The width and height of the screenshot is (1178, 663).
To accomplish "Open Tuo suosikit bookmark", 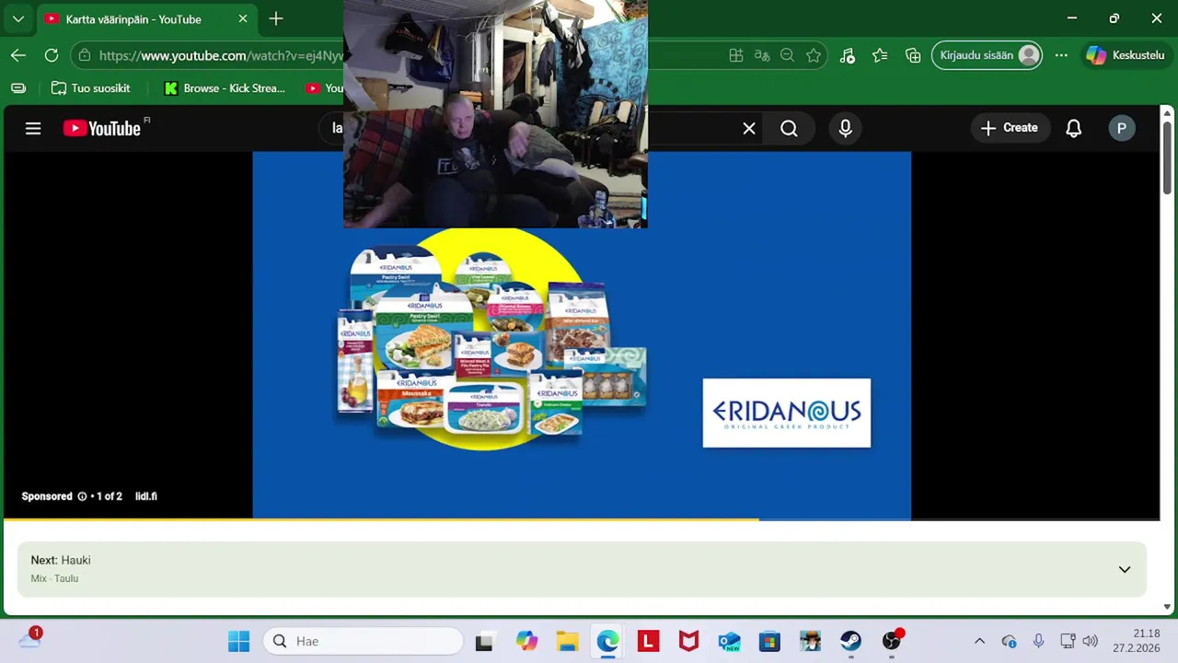I will click(90, 88).
